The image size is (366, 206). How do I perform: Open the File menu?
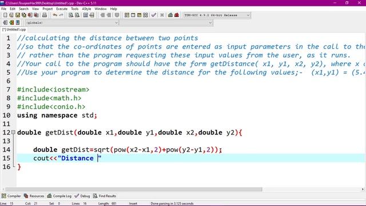tap(4, 9)
